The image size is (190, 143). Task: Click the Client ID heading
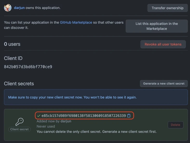(x=13, y=58)
